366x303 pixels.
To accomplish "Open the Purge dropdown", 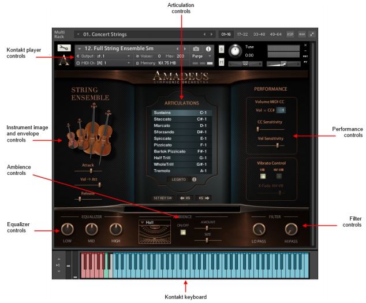I will 210,56.
